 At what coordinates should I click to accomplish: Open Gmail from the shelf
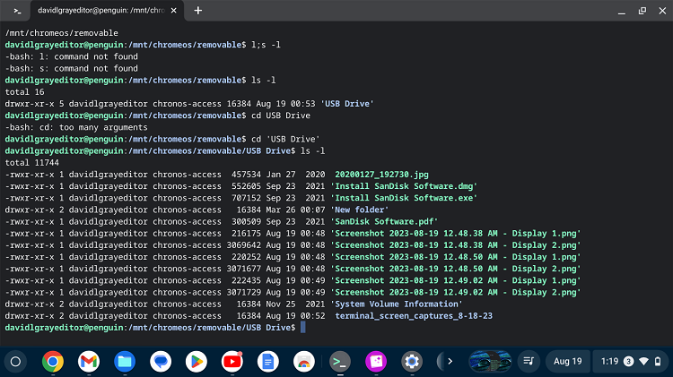(x=88, y=361)
